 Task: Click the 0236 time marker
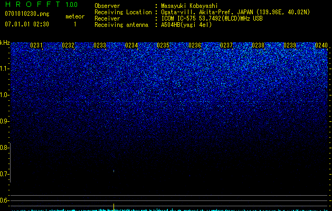pos(195,45)
